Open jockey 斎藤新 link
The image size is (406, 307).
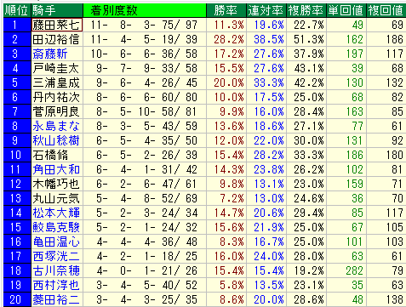(50, 54)
